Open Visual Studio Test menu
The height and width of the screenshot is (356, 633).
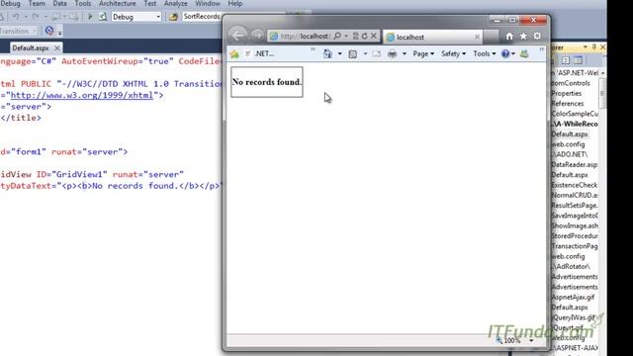149,4
